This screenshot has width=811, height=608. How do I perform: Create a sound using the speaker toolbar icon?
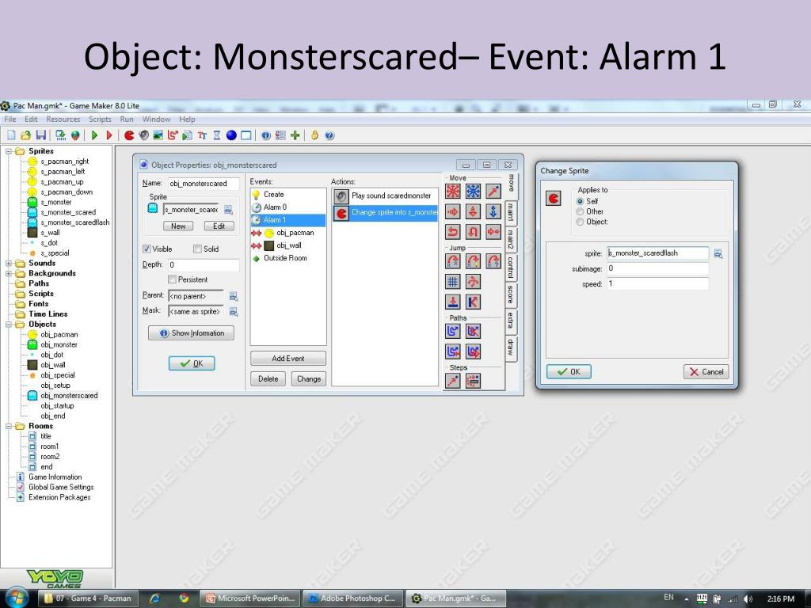[x=144, y=135]
